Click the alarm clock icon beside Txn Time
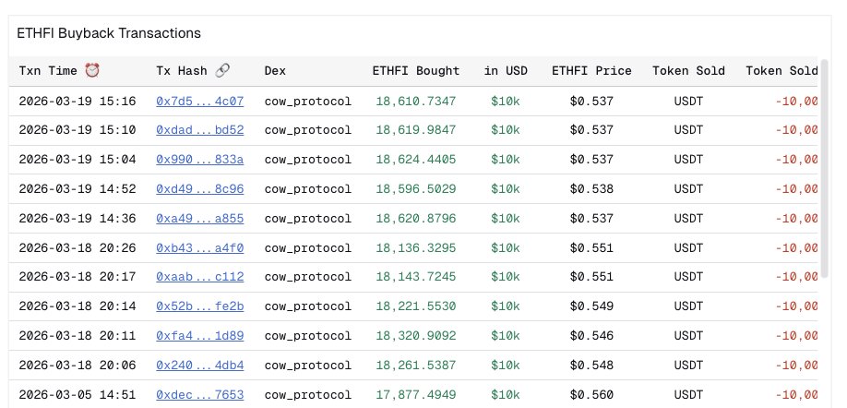Viewport: 847px width, 408px height. pyautogui.click(x=92, y=70)
